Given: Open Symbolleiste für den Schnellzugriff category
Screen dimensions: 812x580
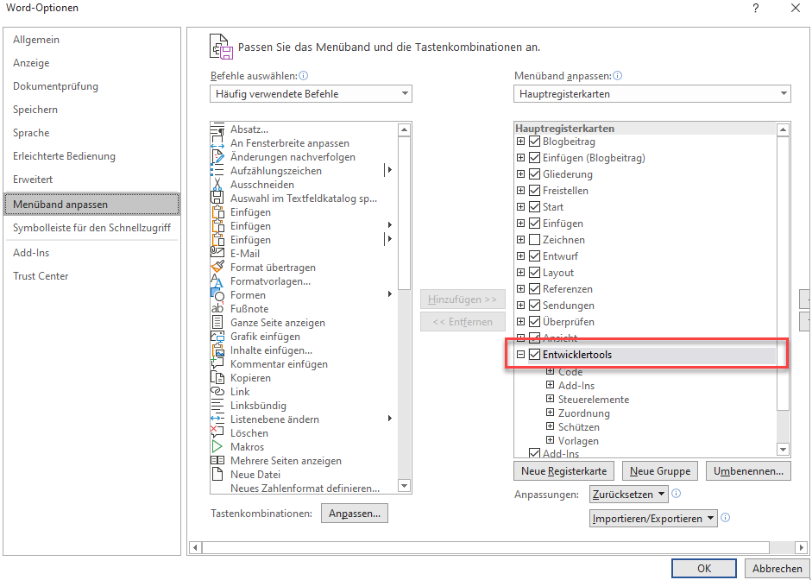Looking at the screenshot, I should 92,228.
